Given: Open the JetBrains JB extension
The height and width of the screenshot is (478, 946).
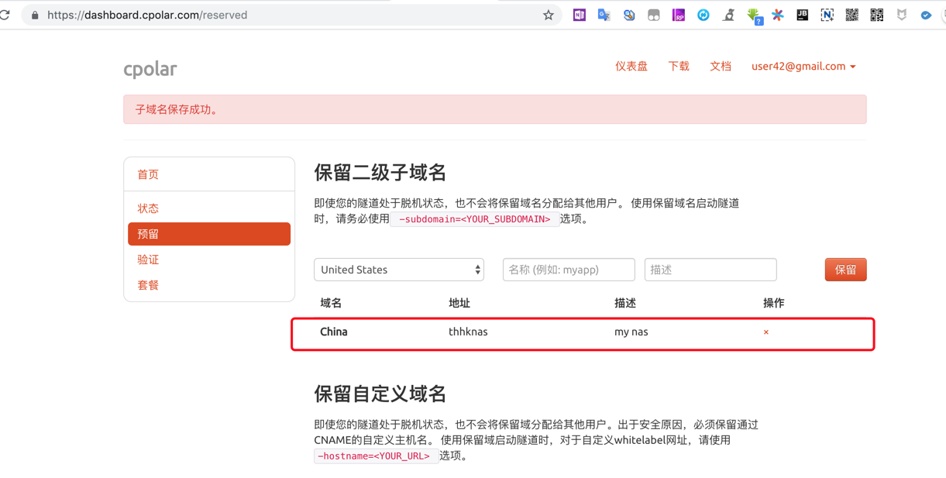Looking at the screenshot, I should click(803, 15).
